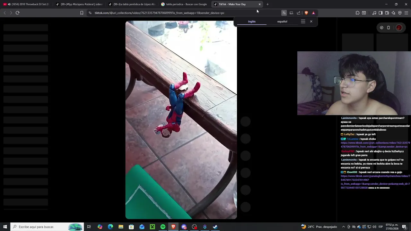
Task: Click the DarkayFRD username in chat
Action: click(347, 151)
